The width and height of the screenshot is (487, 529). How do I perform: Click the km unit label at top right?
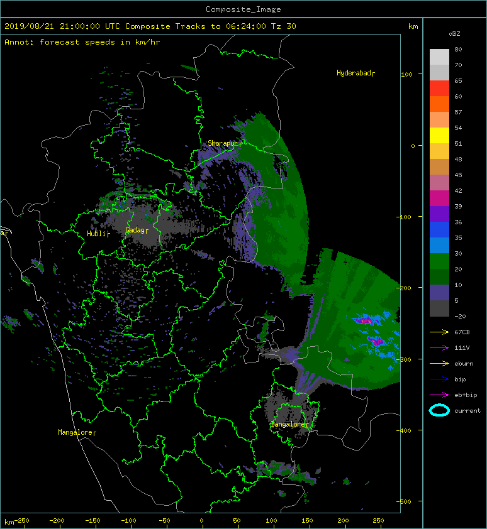[413, 26]
